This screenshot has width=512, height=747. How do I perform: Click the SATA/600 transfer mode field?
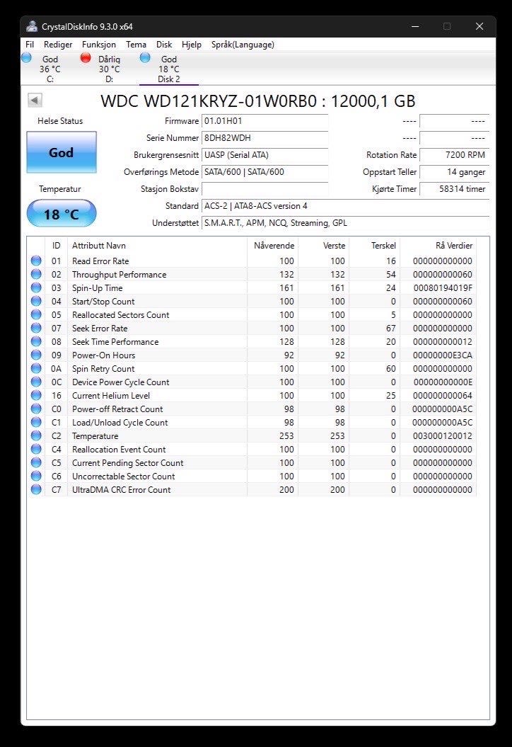click(264, 172)
